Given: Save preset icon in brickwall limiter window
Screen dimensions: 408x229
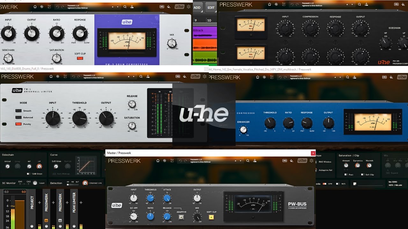Looking at the screenshot, I should tap(148, 76).
